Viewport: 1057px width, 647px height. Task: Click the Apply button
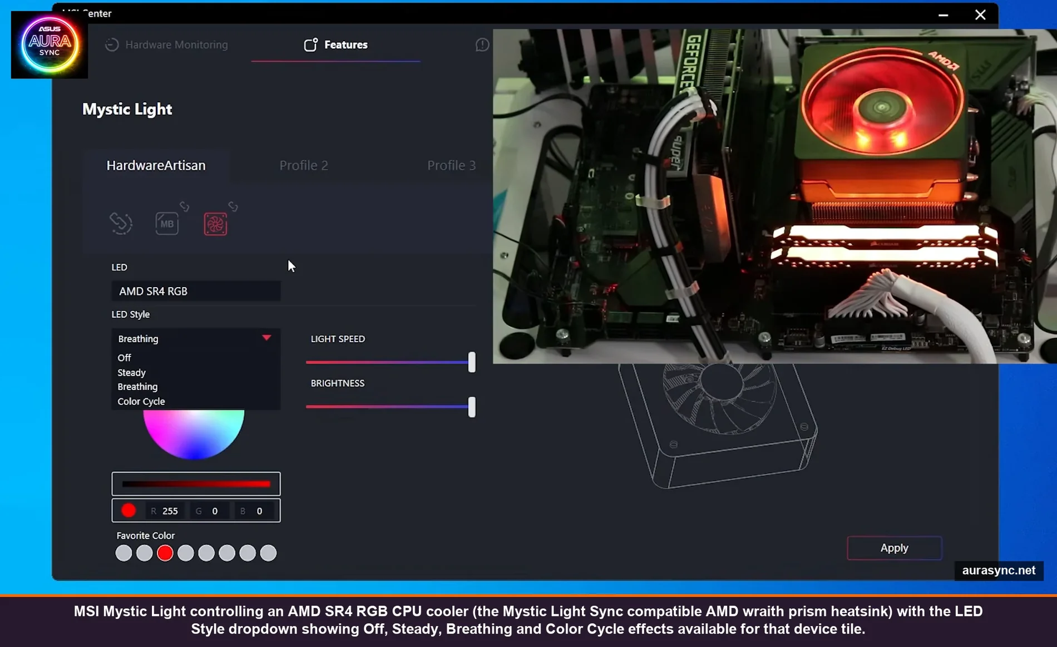893,547
